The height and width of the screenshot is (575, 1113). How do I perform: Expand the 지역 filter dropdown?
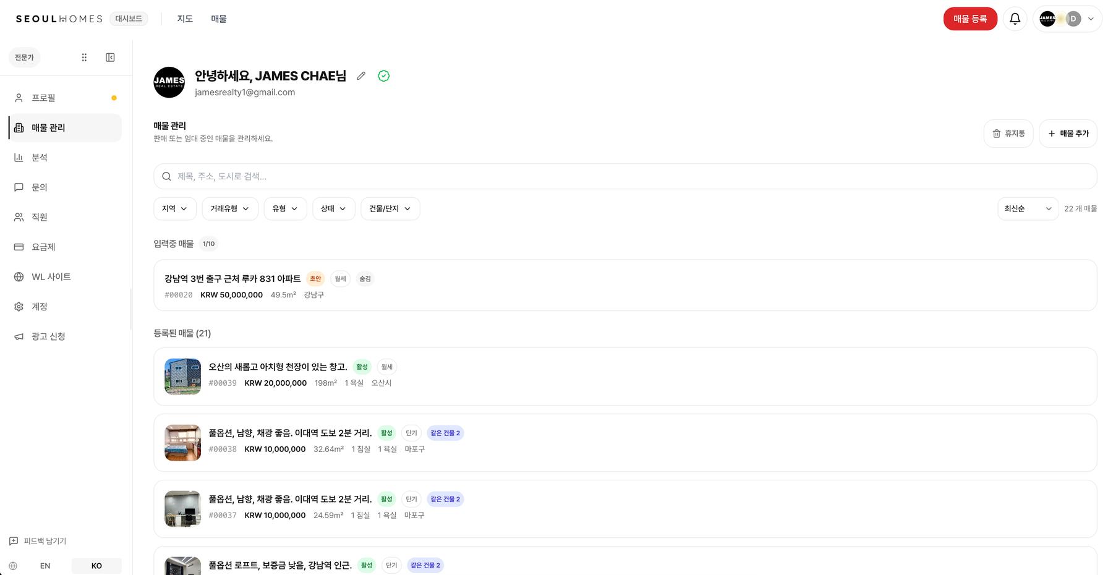[x=175, y=209]
